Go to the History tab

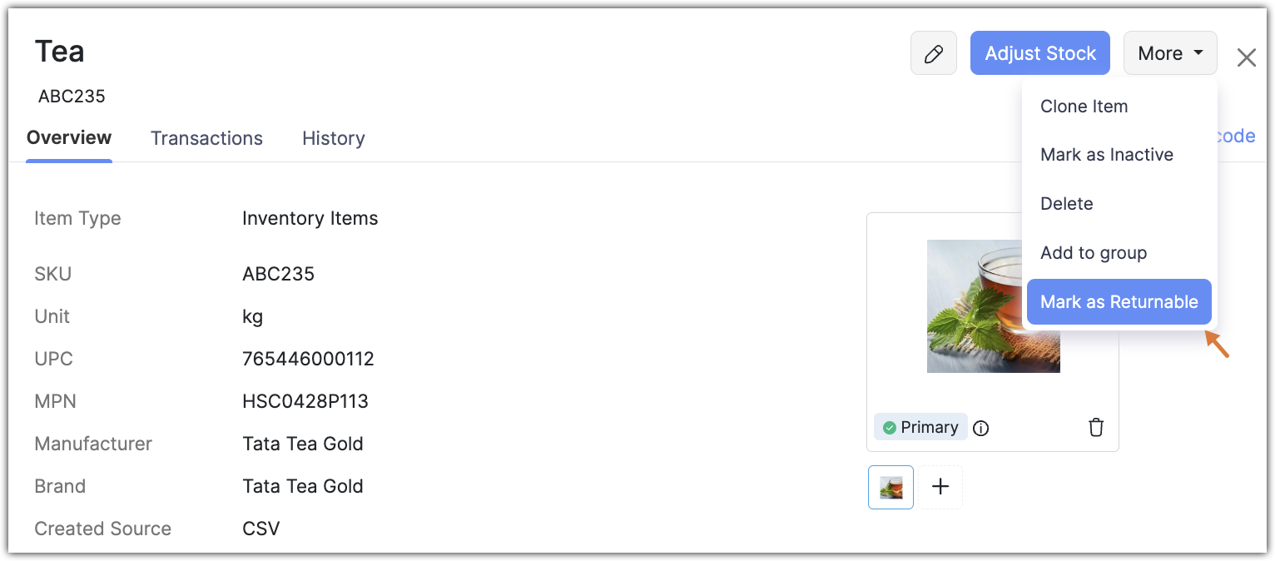coord(333,139)
